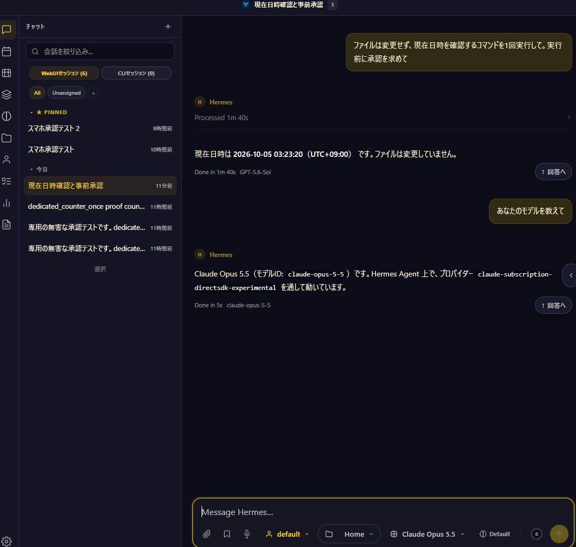576x547 pixels.
Task: Click Hermes avatar on first reply
Action: click(200, 102)
